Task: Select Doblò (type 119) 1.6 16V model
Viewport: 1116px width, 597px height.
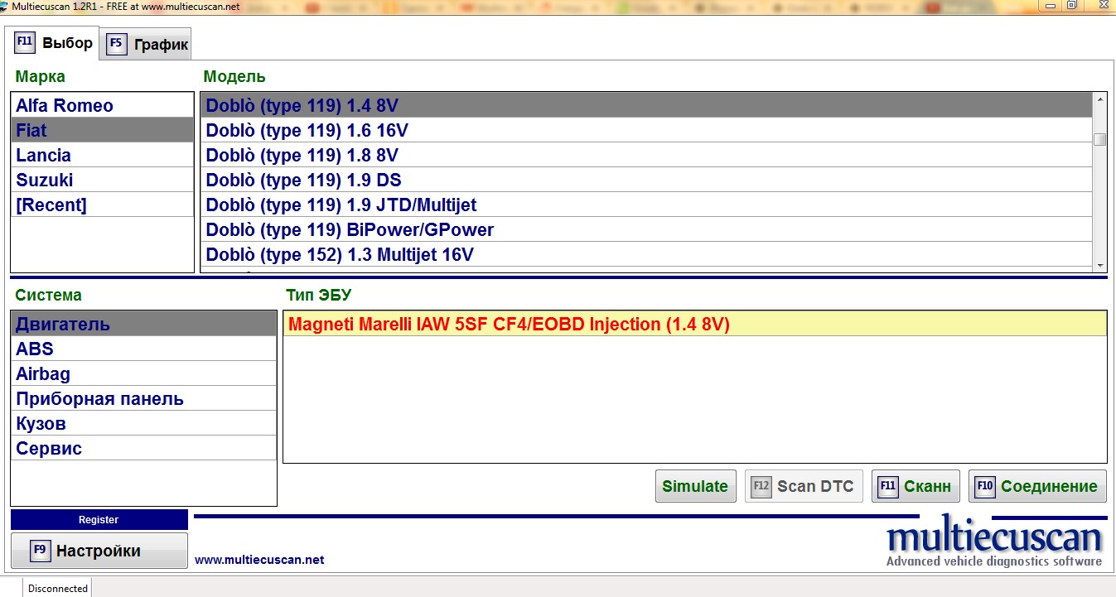Action: 307,131
